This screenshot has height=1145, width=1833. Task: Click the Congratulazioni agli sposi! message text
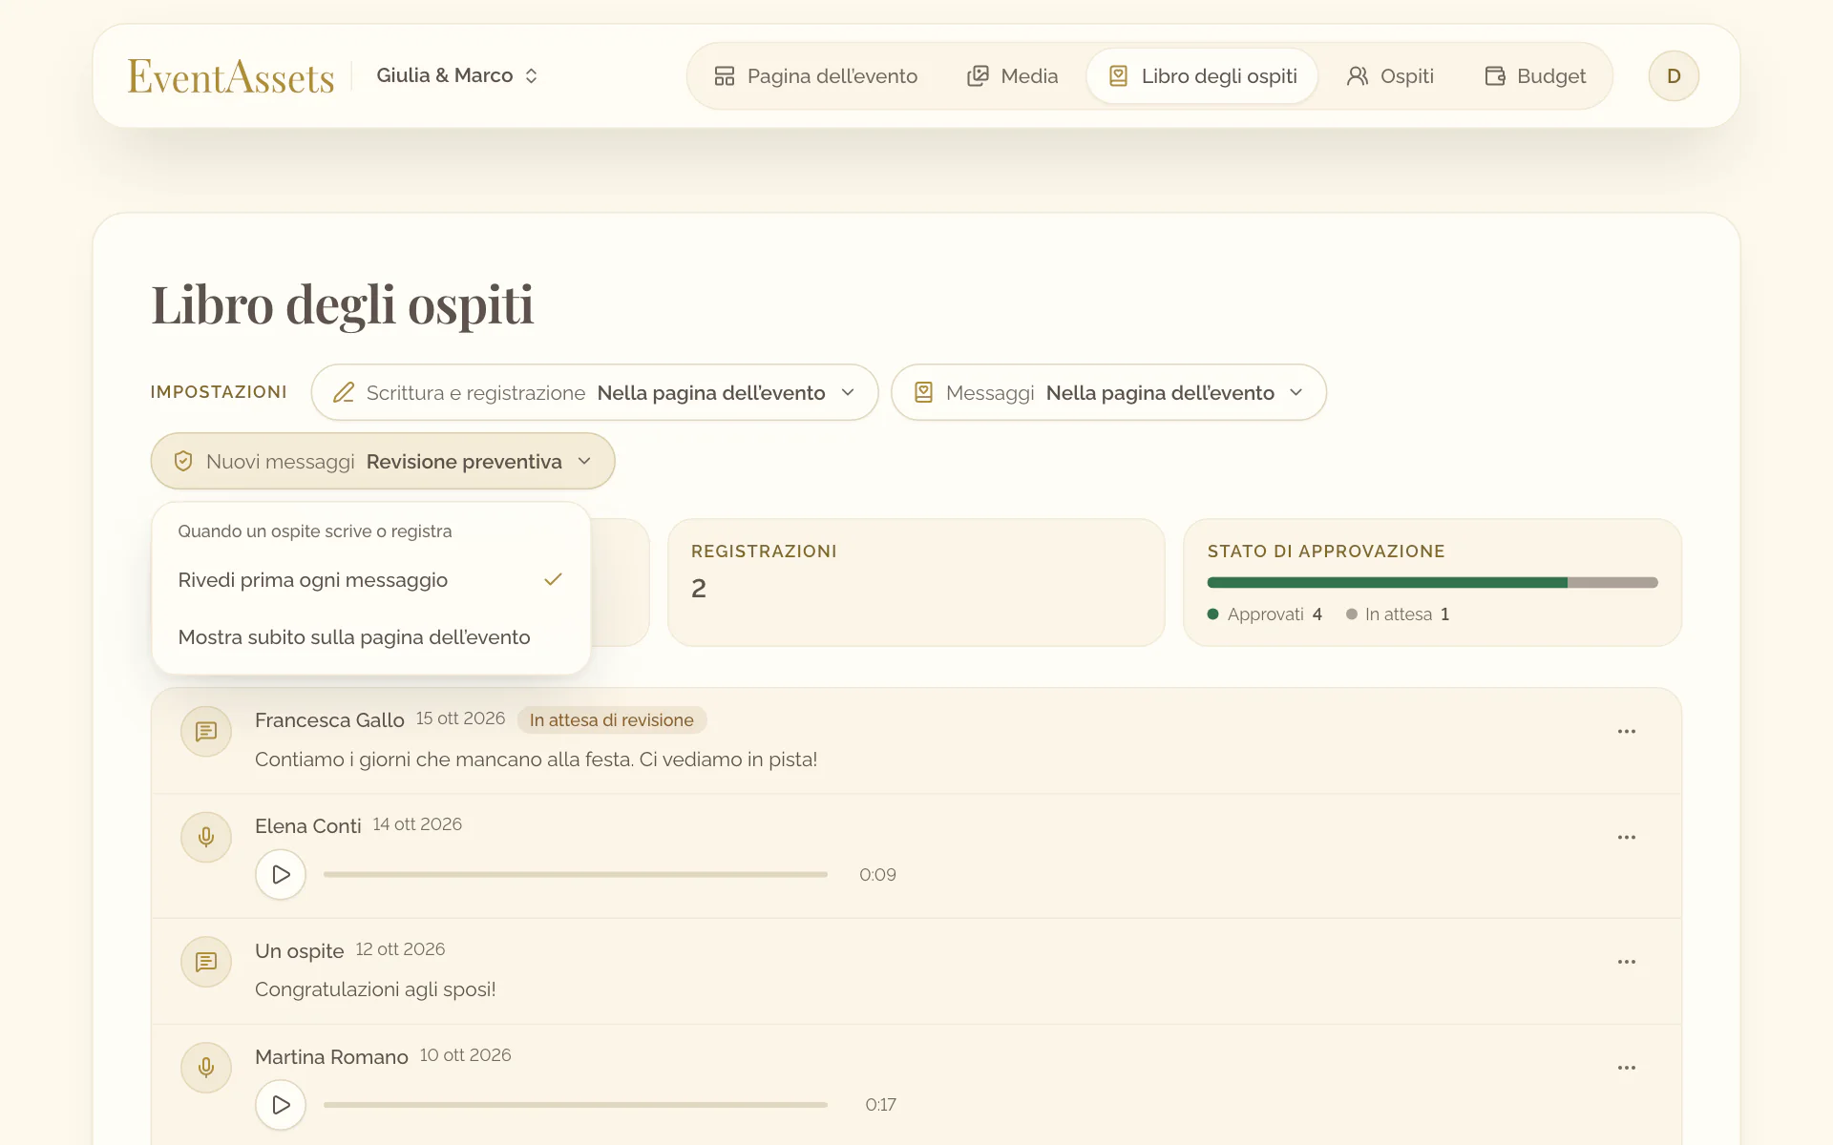(375, 989)
